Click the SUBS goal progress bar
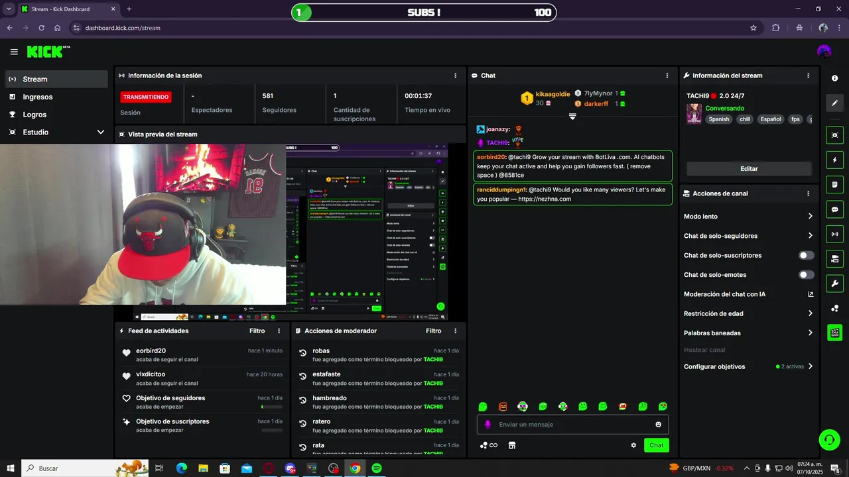This screenshot has width=849, height=477. 424,12
